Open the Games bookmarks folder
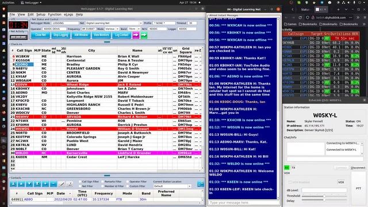368x207 pixels. pyautogui.click(x=290, y=24)
